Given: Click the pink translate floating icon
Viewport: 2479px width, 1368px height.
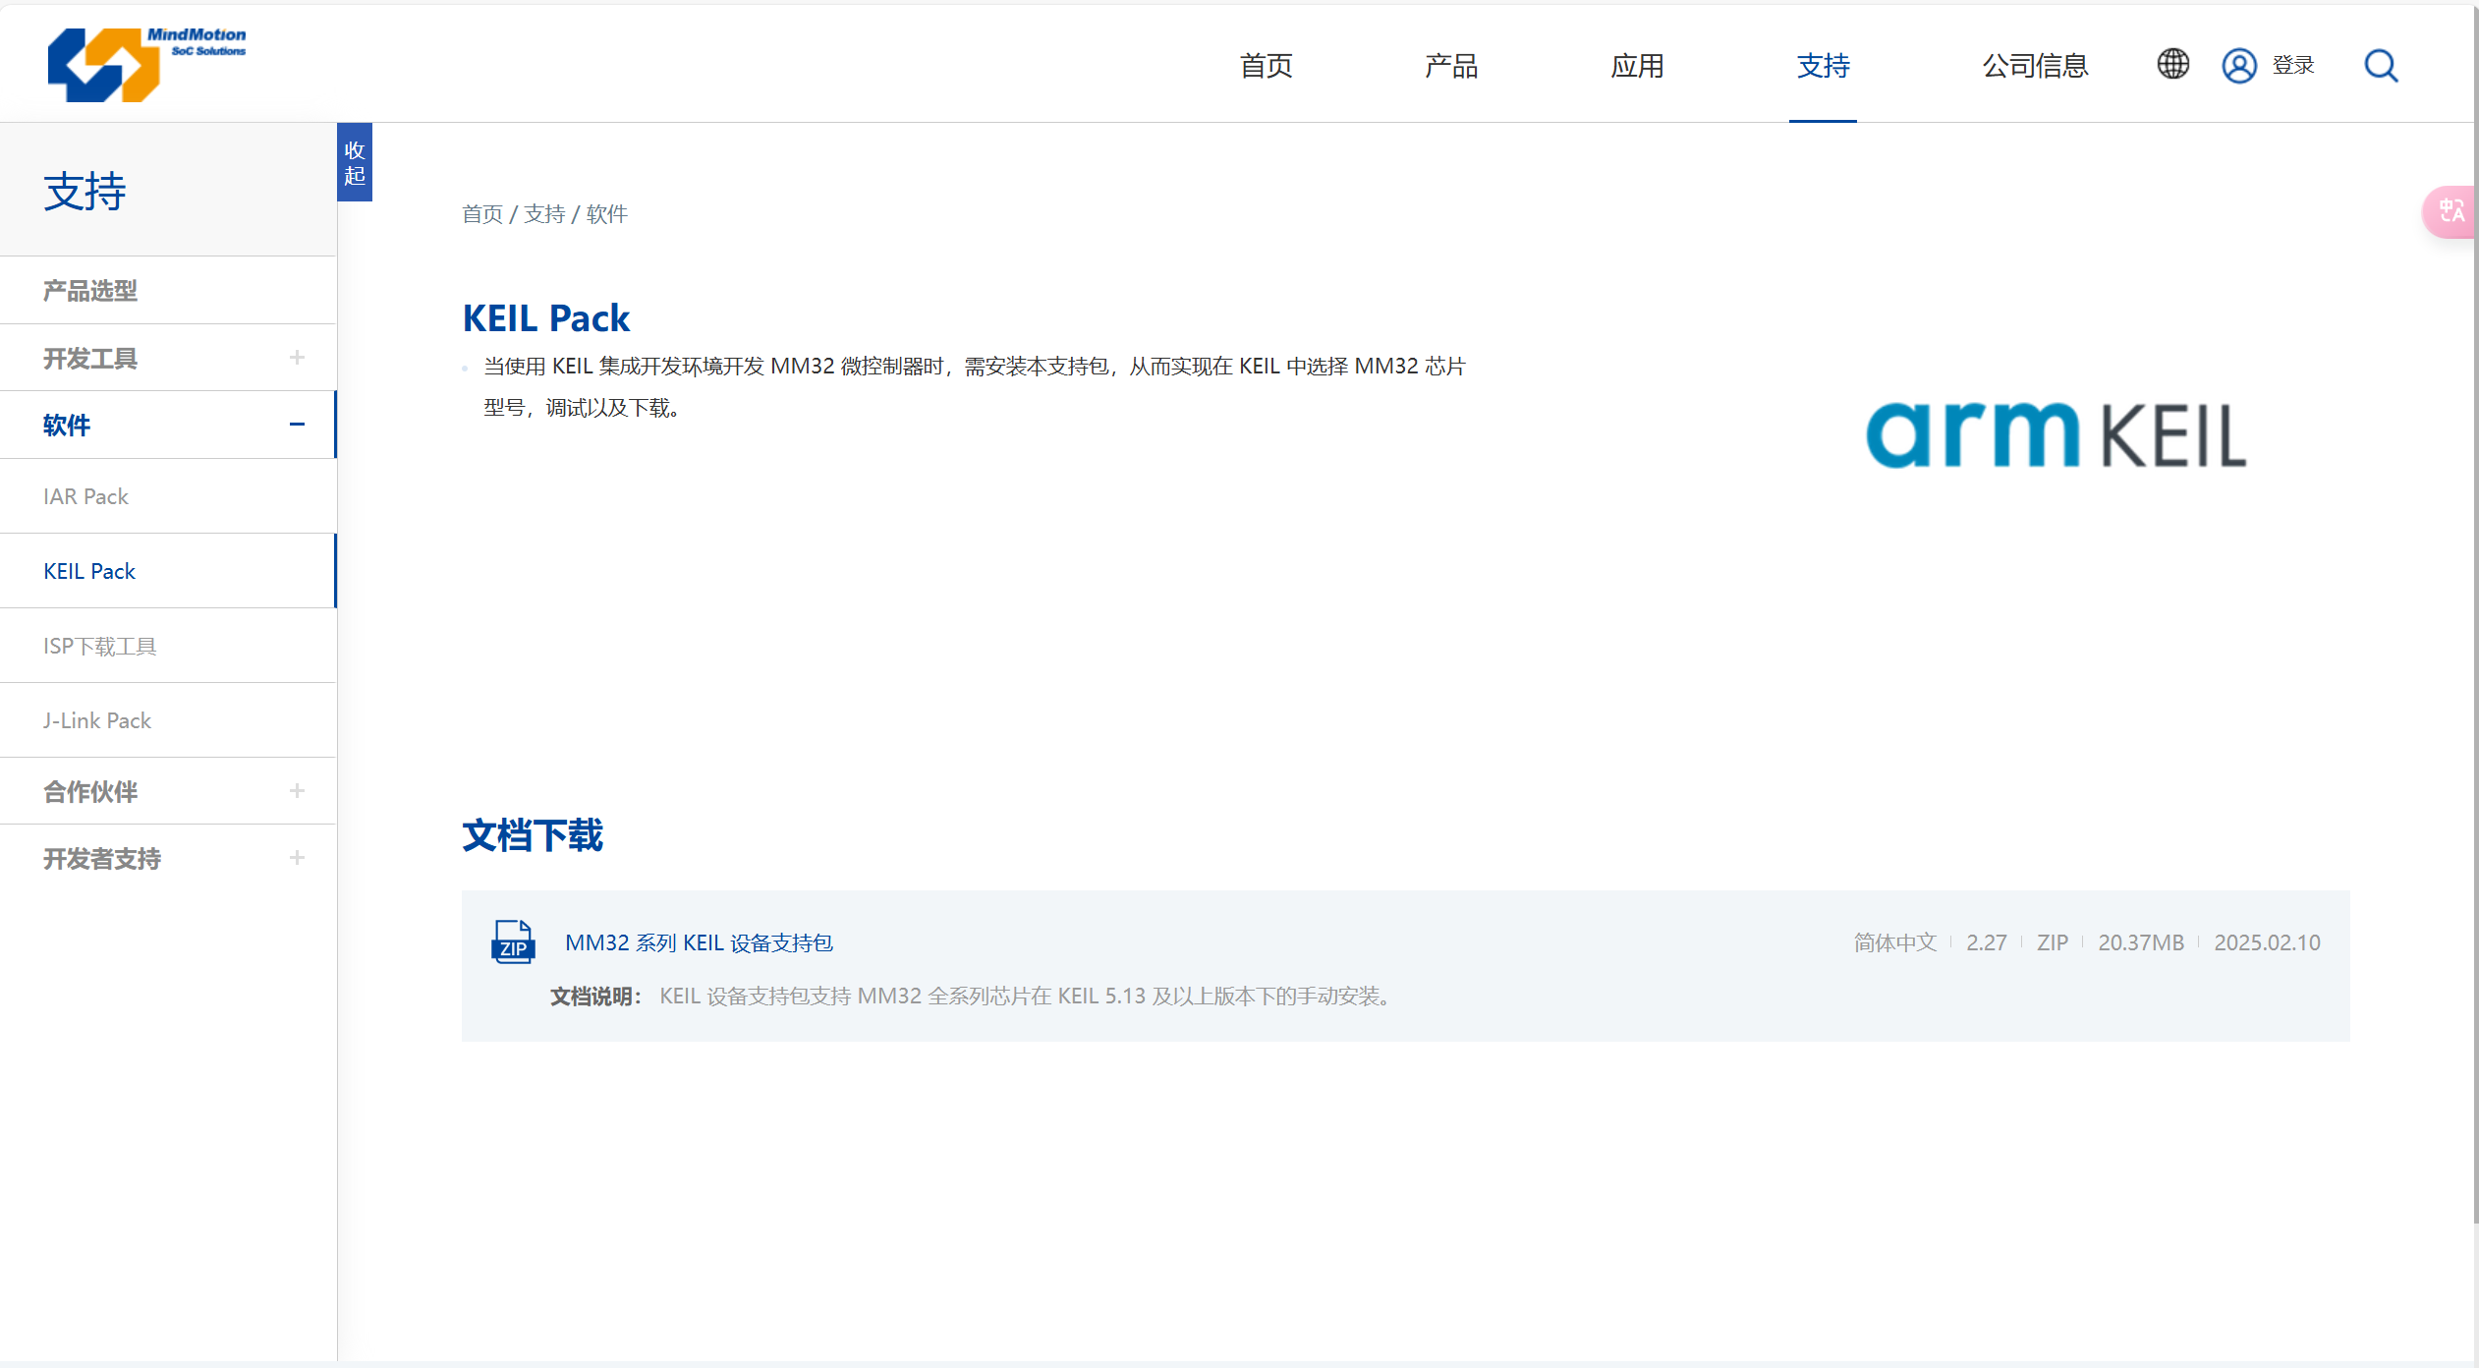Looking at the screenshot, I should [2451, 211].
